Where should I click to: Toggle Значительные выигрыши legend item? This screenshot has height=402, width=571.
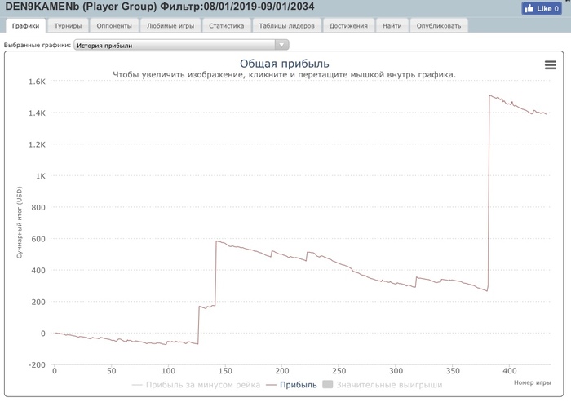383,385
